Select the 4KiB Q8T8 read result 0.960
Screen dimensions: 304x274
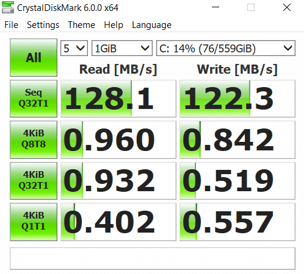(x=118, y=139)
